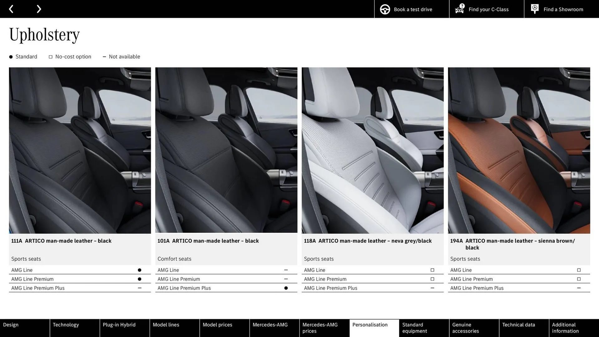Screen dimensions: 599x337
Task: Select AMG Line no-cost box for sienna brown/black
Action: coord(579,270)
